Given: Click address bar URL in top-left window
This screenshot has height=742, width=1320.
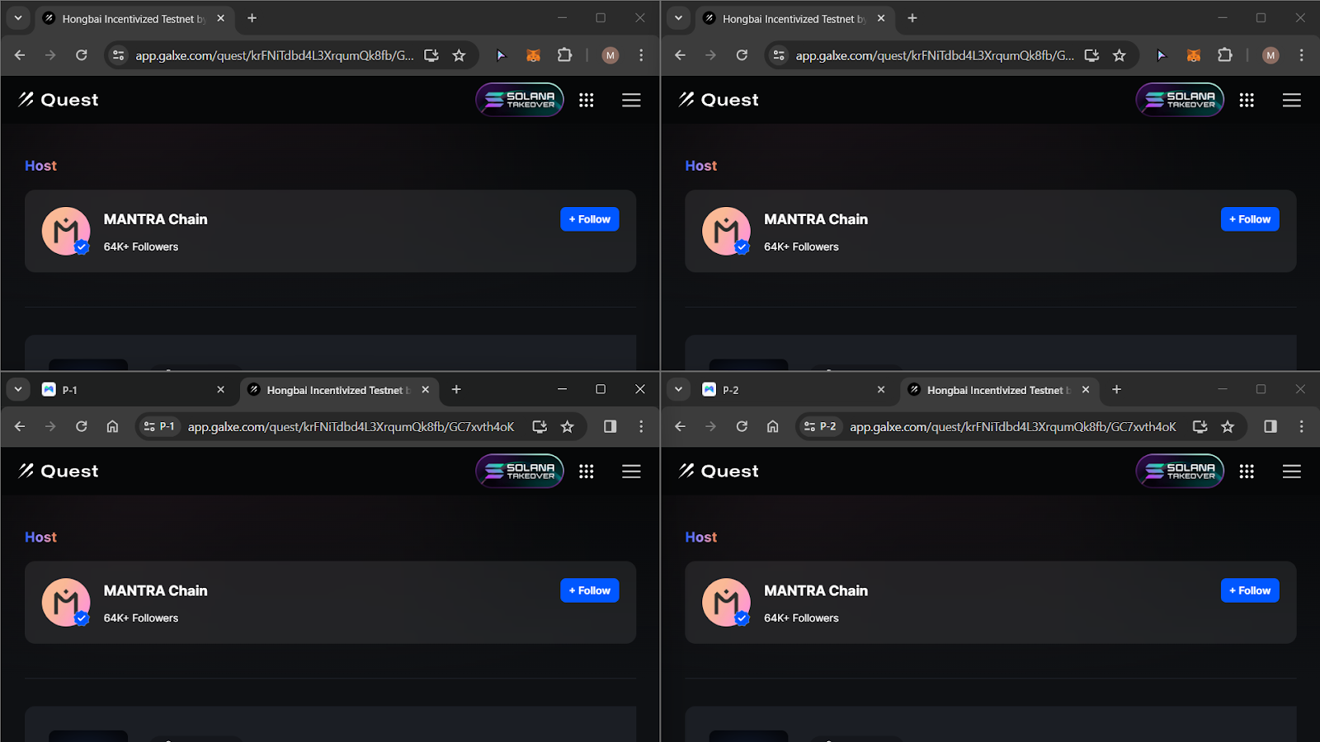Looking at the screenshot, I should [275, 55].
